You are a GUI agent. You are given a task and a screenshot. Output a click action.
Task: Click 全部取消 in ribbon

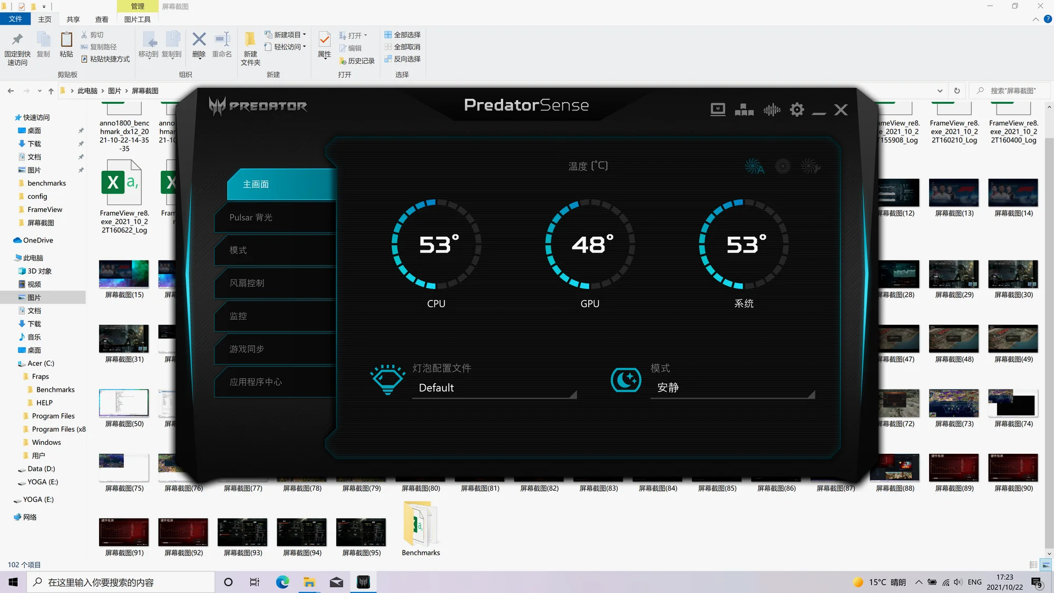click(403, 47)
